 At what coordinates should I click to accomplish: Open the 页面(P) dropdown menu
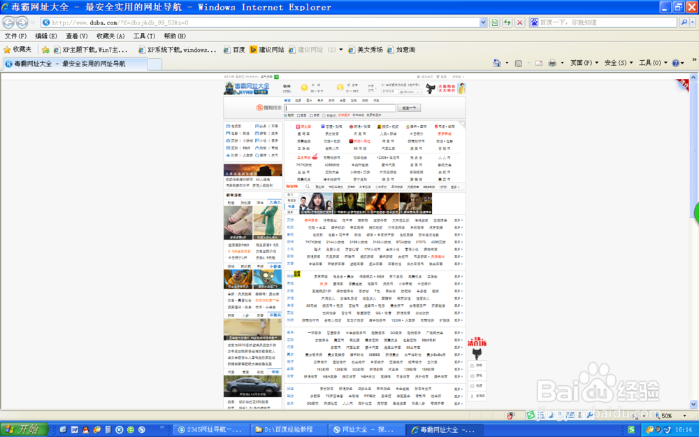[584, 63]
